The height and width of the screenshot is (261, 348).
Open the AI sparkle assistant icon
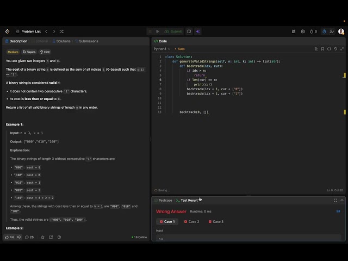tap(198, 32)
